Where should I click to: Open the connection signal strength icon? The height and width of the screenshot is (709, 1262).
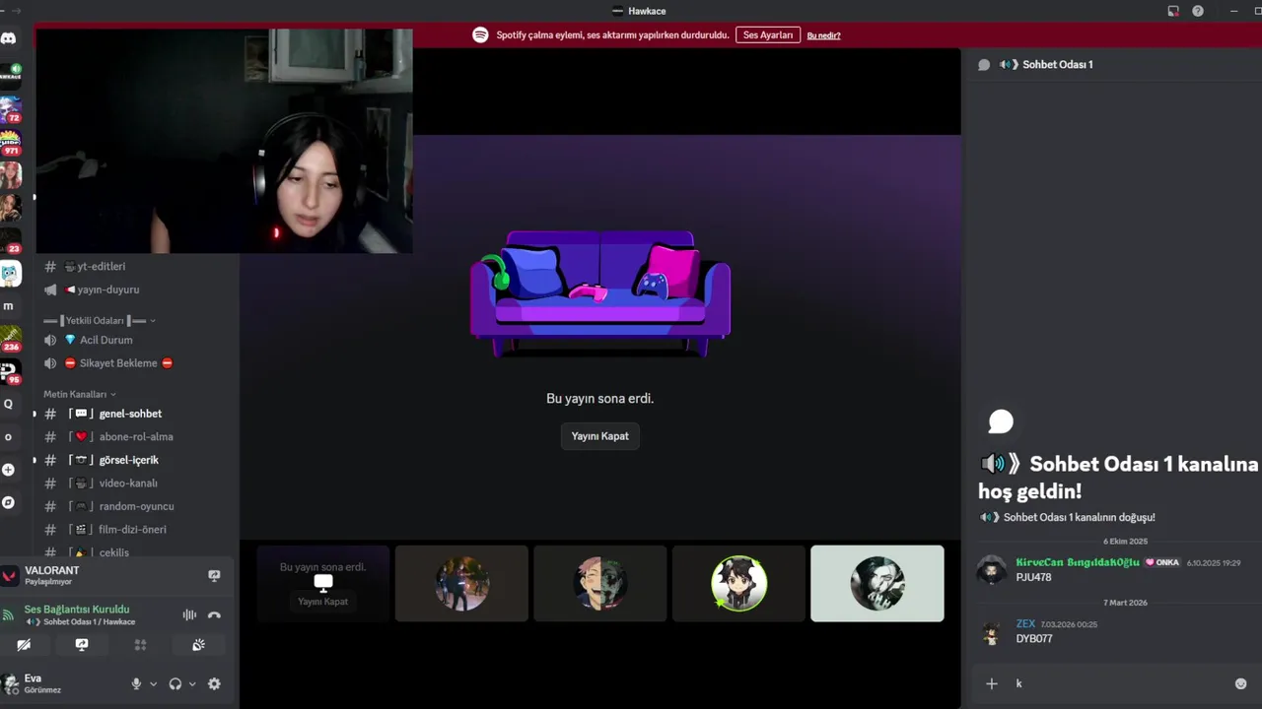pyautogui.click(x=8, y=615)
